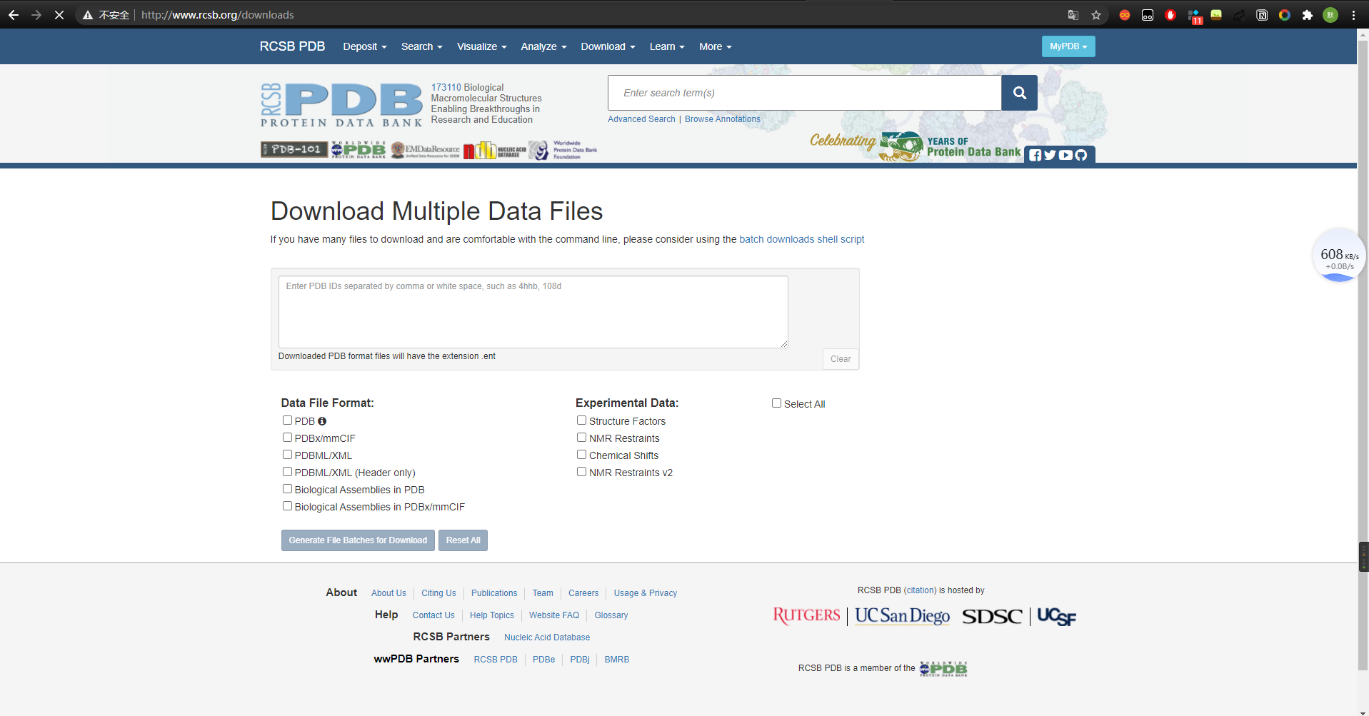The image size is (1369, 716).
Task: Open the Visualize dropdown
Action: [481, 46]
